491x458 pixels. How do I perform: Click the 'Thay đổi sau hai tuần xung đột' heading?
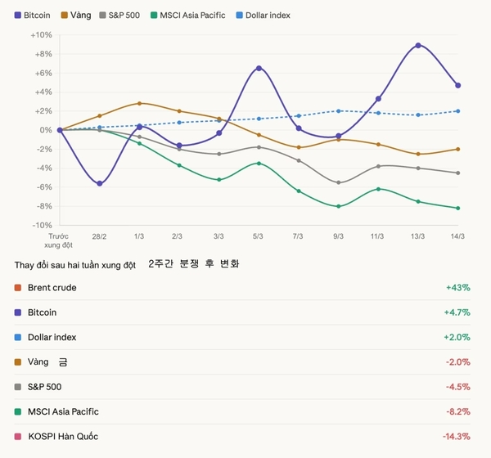pyautogui.click(x=77, y=264)
